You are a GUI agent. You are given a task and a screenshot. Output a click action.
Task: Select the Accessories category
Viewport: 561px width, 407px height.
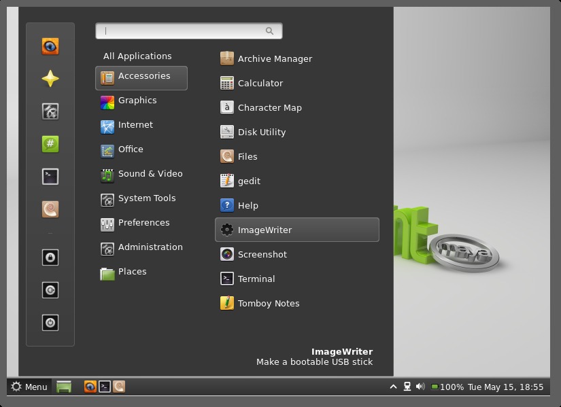[x=141, y=77]
